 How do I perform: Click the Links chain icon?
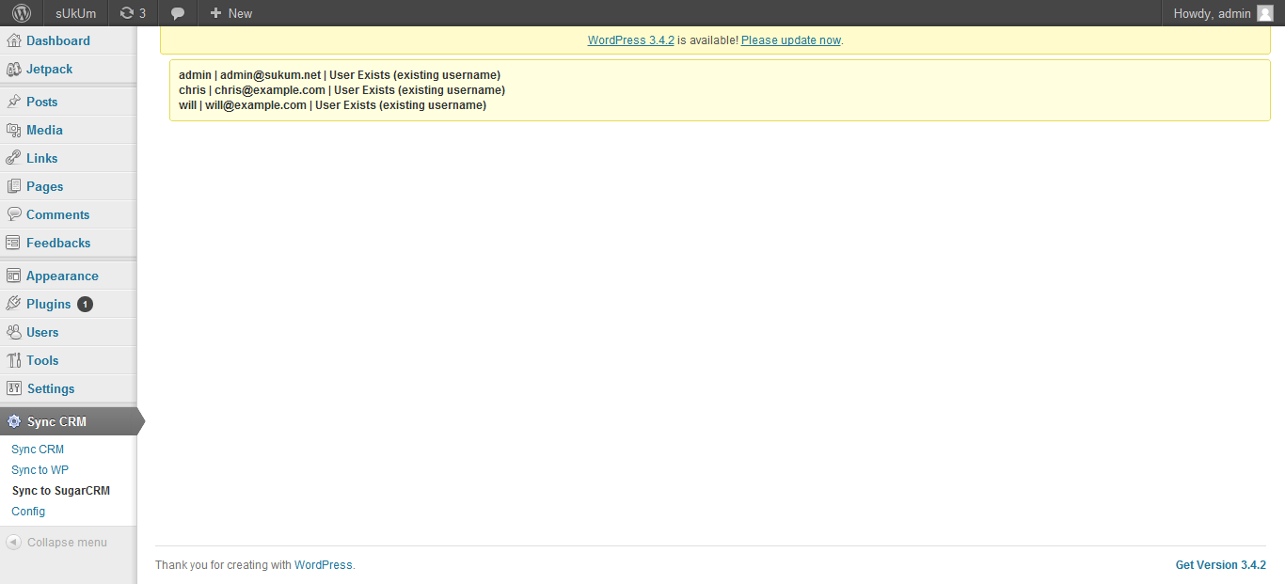pyautogui.click(x=13, y=158)
